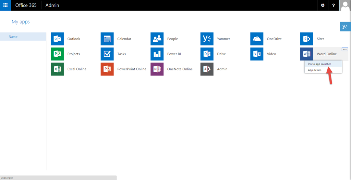Click the PowerPoint Online name label
Screen dimensions: 351x180
tap(132, 69)
